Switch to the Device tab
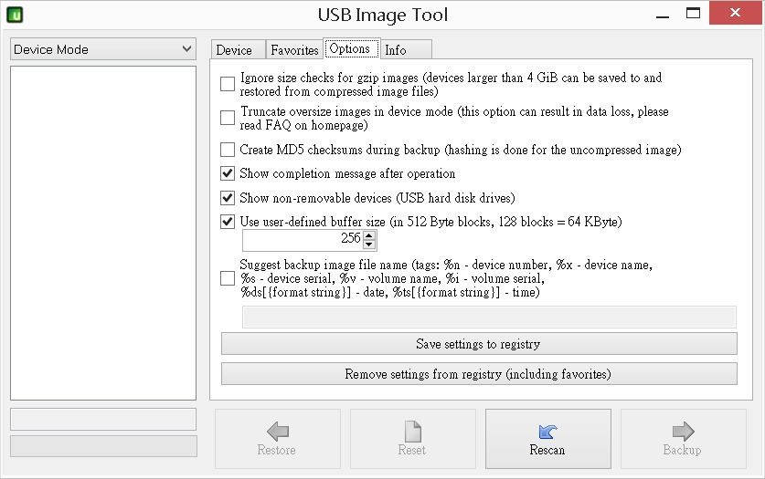This screenshot has width=765, height=479. [x=234, y=50]
